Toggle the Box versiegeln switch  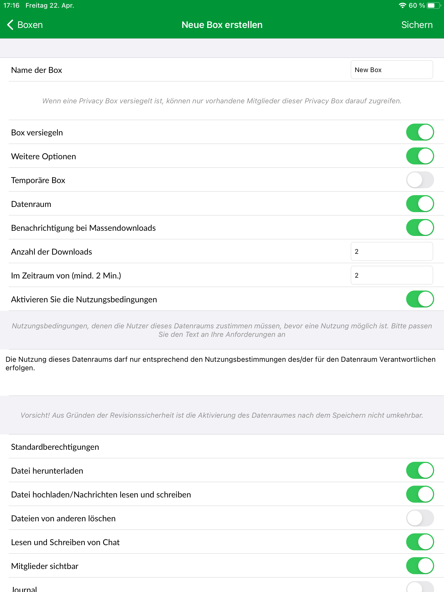[x=420, y=132]
